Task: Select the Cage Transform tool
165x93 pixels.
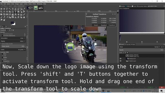Action: 10,14
